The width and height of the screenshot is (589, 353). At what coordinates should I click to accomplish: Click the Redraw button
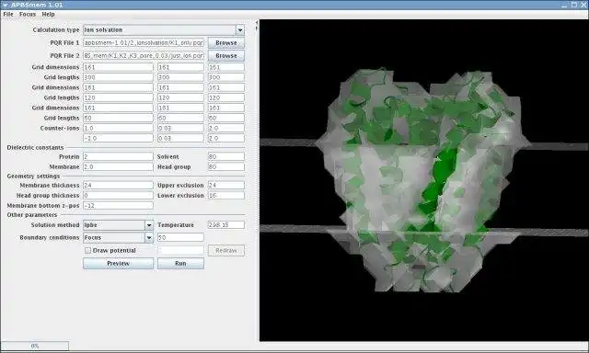point(226,250)
